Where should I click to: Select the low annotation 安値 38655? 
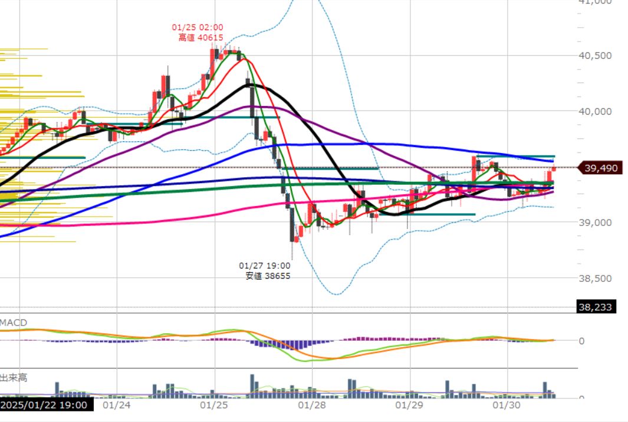coord(268,275)
